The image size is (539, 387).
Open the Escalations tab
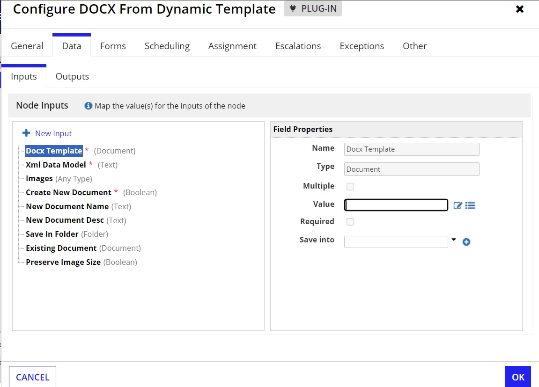(298, 46)
